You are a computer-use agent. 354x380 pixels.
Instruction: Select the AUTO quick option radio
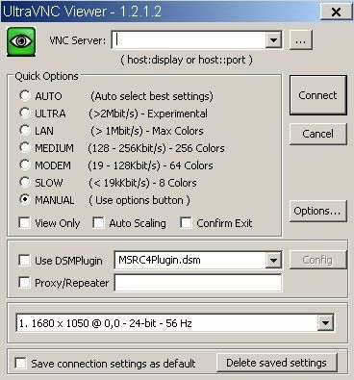pos(25,95)
